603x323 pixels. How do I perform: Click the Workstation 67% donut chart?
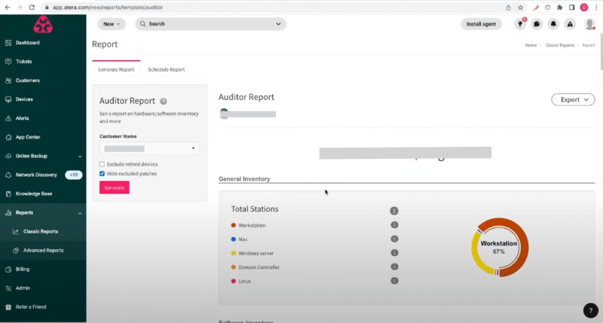[x=500, y=248]
